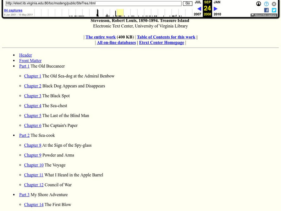
Task: Open the user account icon
Action: click(259, 4)
